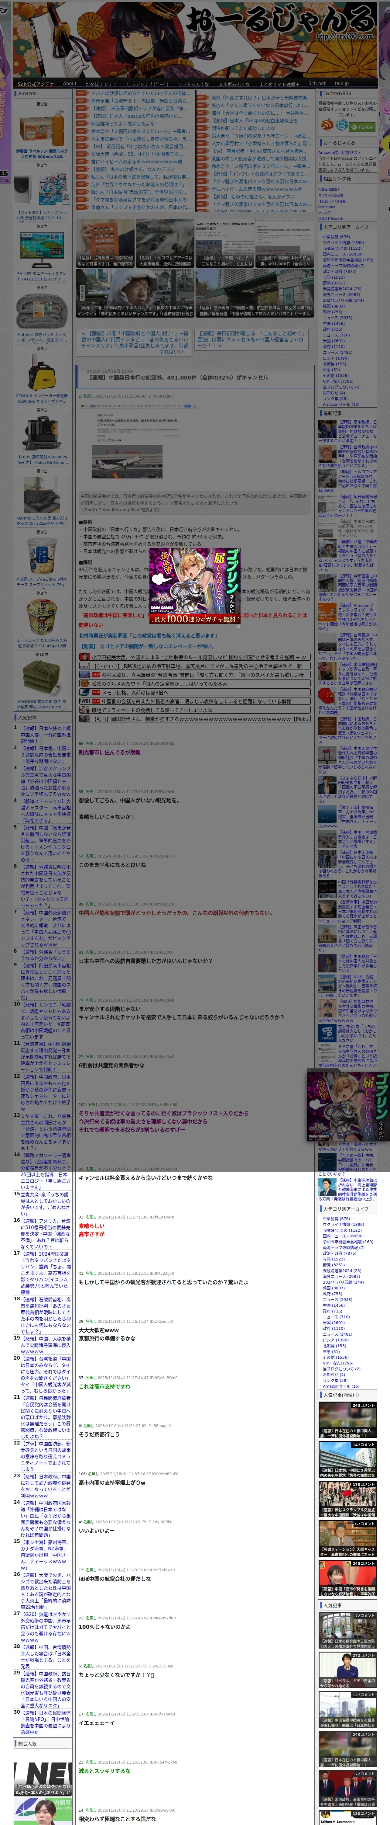Open the crx7601.com URL in header
The height and width of the screenshot is (1825, 390).
click(x=344, y=37)
